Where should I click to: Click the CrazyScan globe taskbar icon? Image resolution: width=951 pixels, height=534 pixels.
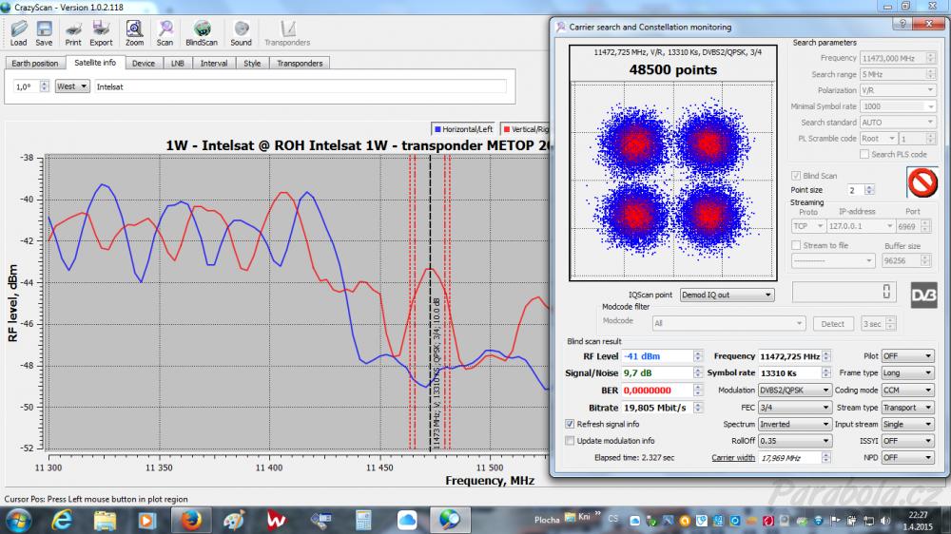click(450, 520)
